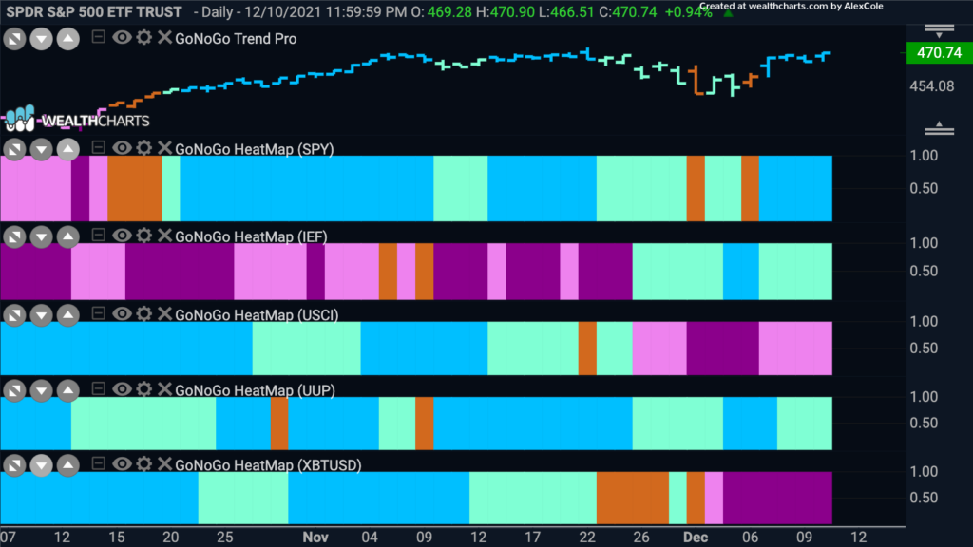Click the 454.08 price axis value
This screenshot has width=973, height=547.
click(x=931, y=86)
